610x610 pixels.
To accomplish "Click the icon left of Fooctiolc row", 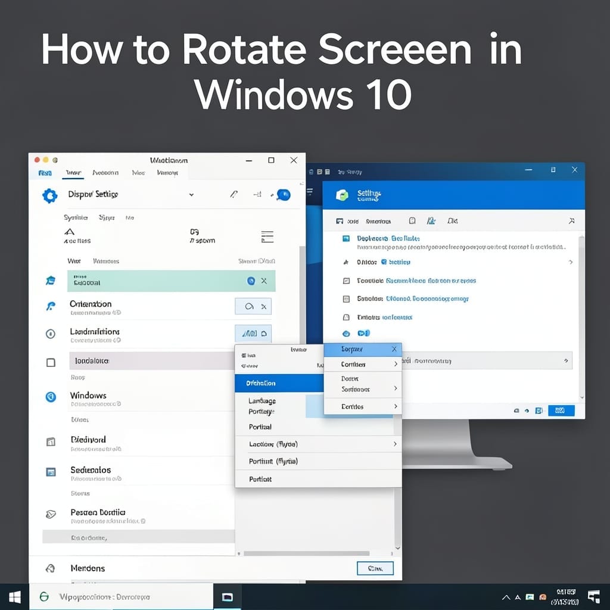I will 346,281.
